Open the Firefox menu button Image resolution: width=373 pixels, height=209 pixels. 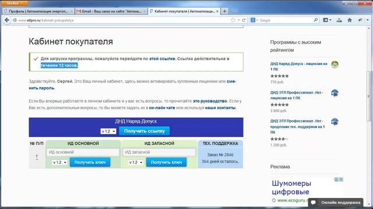pos(14,3)
